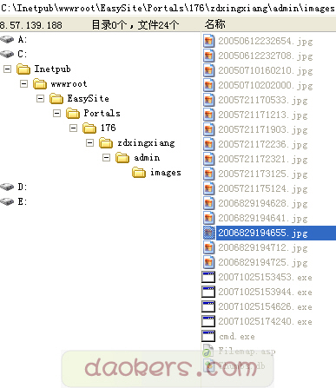Select the 176 folder in tree
The image size is (336, 388).
coord(108,128)
